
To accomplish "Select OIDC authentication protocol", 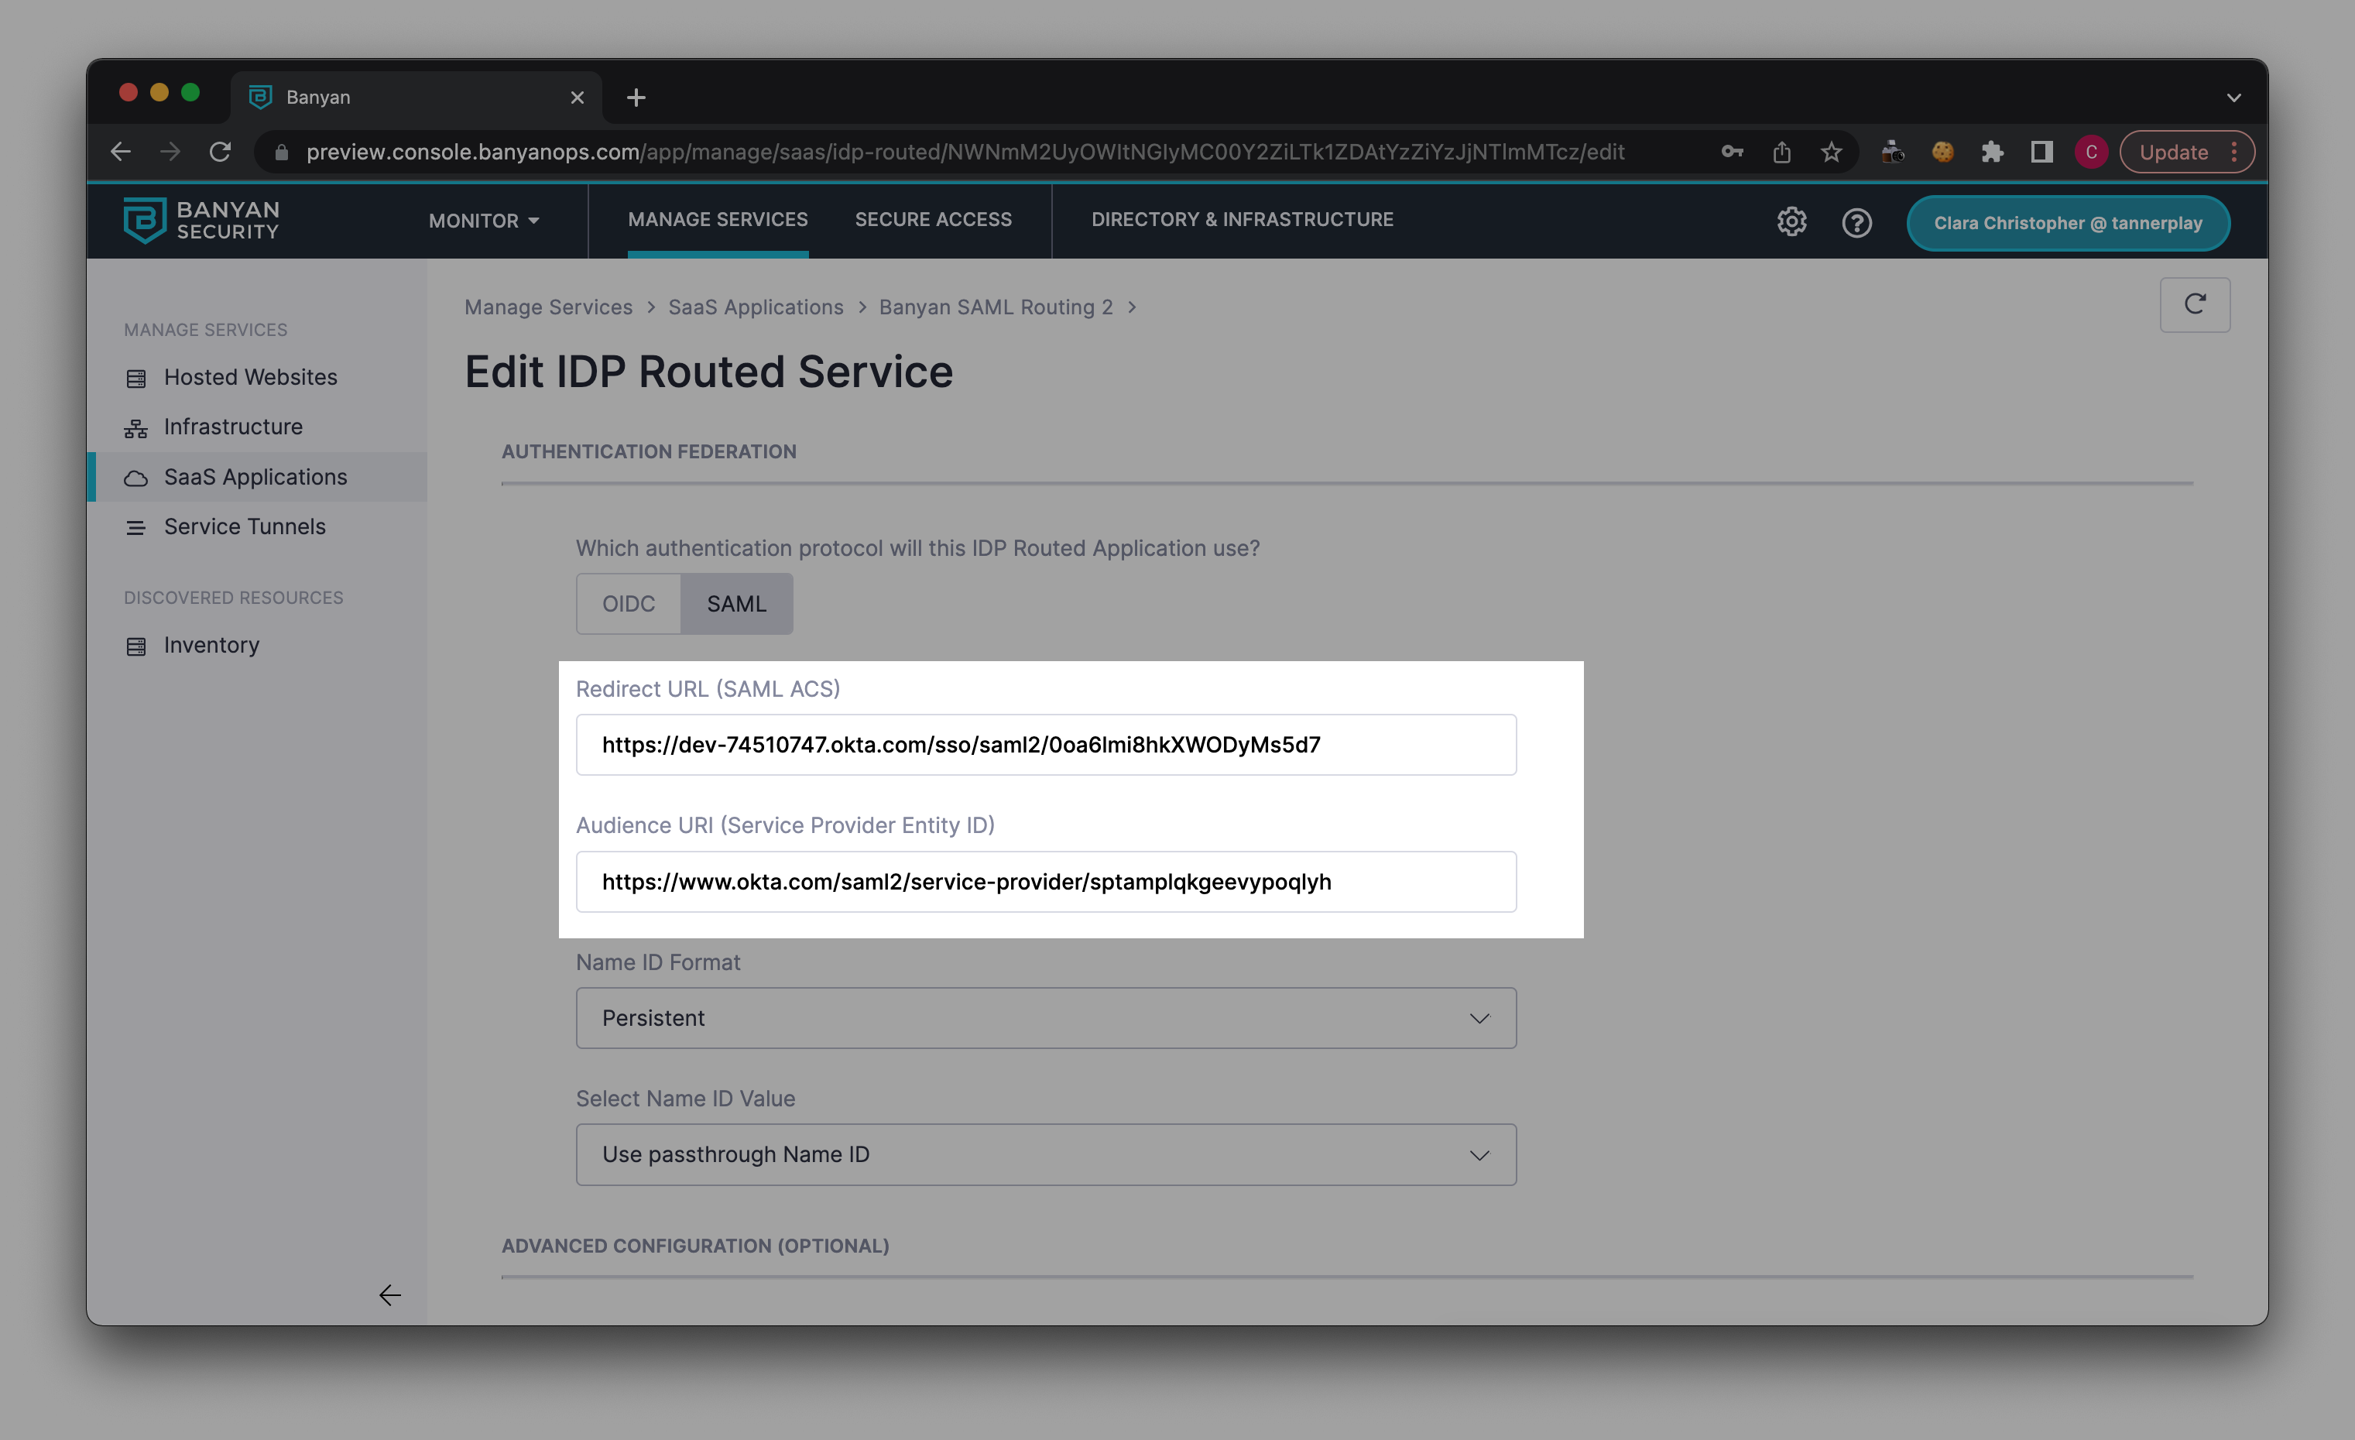I will [628, 604].
